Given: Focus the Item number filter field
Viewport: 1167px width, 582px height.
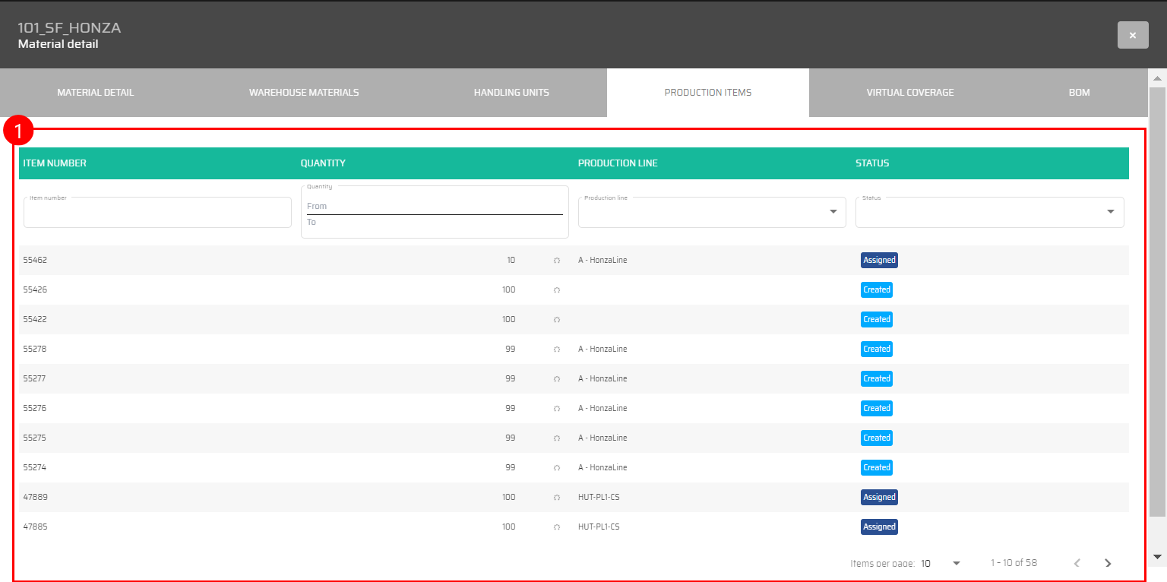Looking at the screenshot, I should coord(157,214).
